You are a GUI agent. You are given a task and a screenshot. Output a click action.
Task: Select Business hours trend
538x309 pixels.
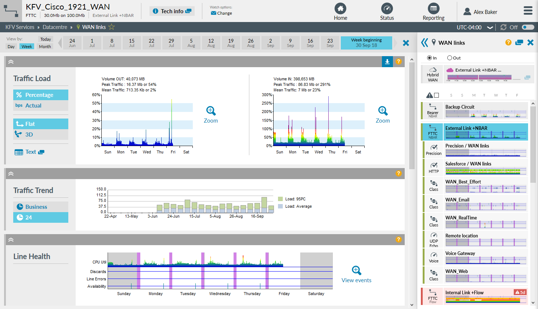(41, 207)
